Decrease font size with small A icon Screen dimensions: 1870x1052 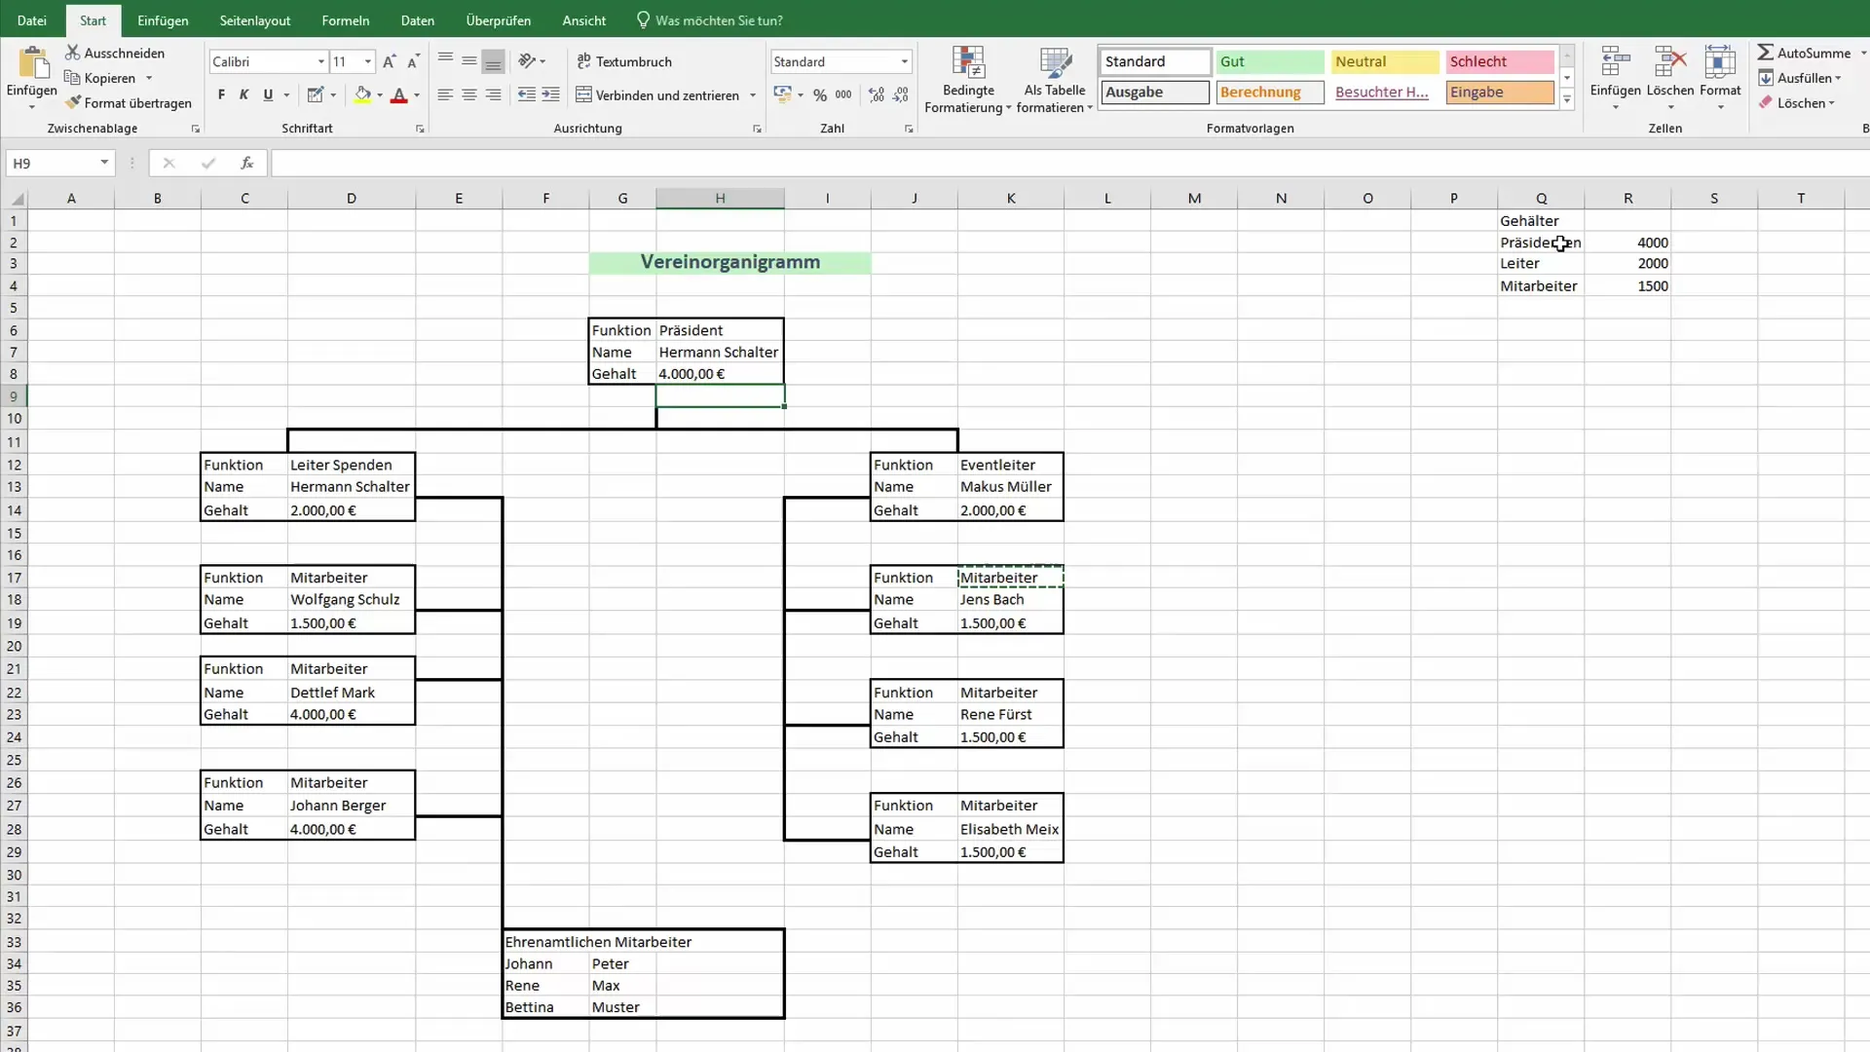pos(413,61)
